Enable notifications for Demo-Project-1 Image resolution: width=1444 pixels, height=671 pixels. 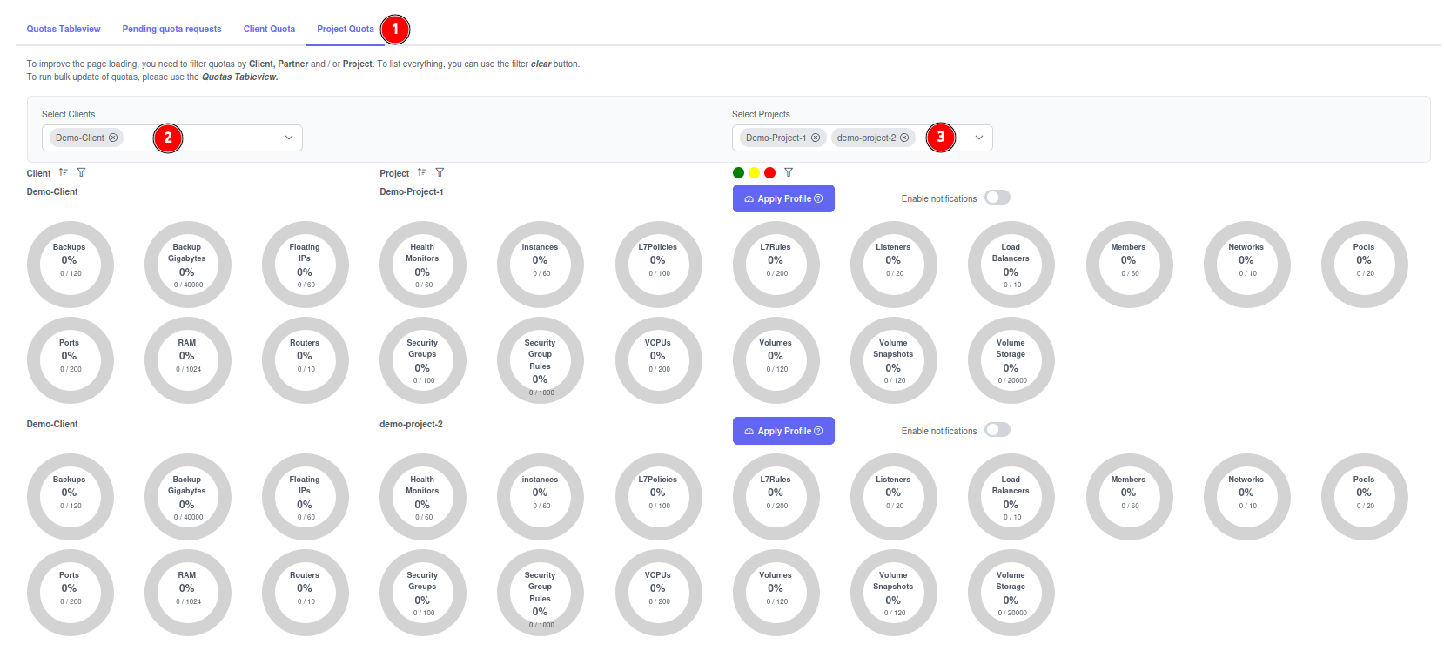click(997, 198)
